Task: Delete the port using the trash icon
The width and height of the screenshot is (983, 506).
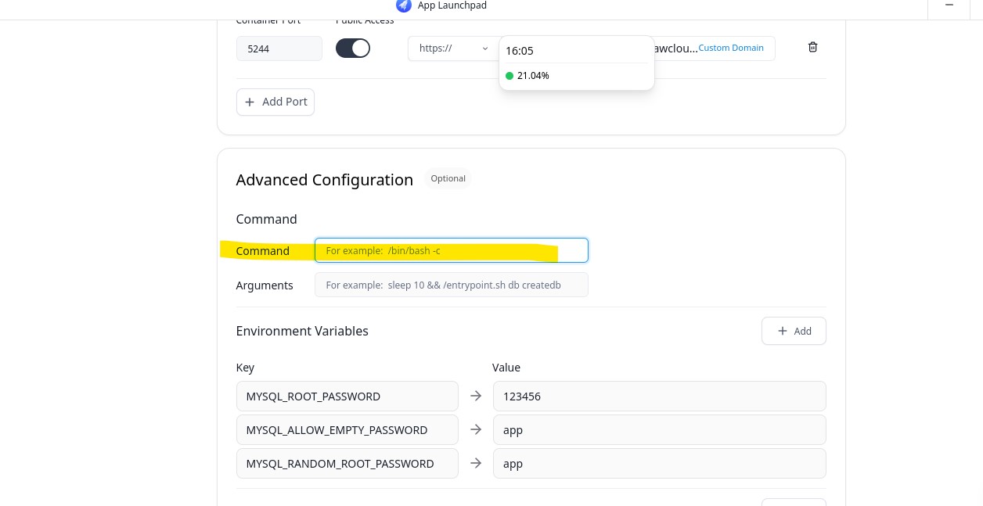Action: (x=812, y=48)
